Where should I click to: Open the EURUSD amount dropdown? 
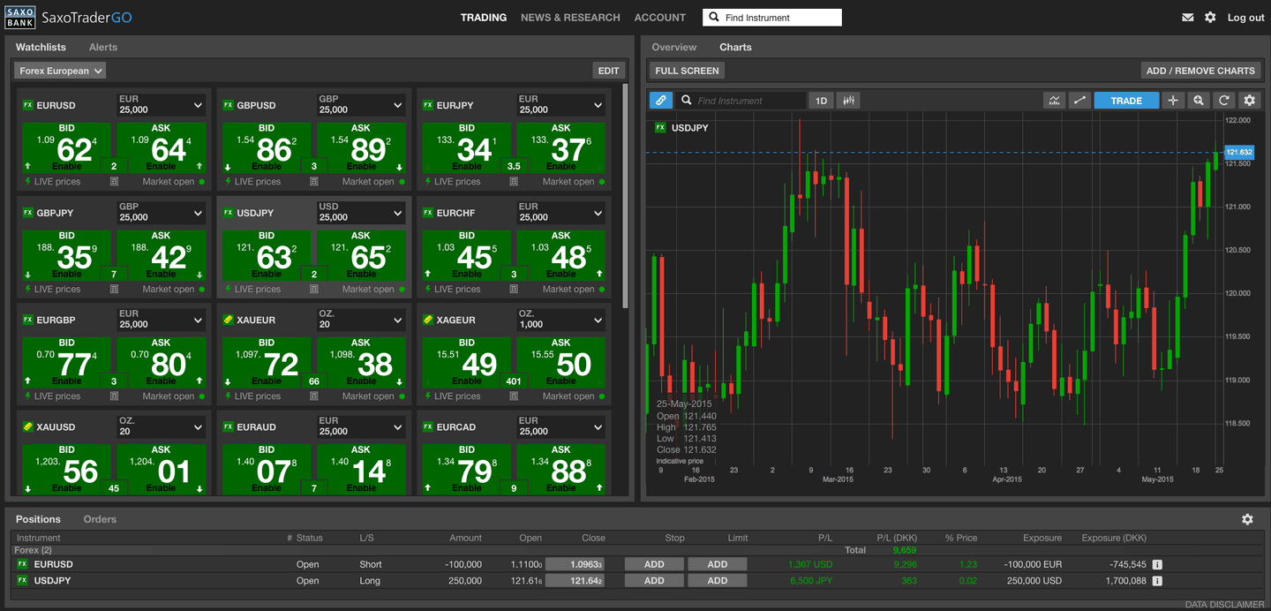[161, 105]
